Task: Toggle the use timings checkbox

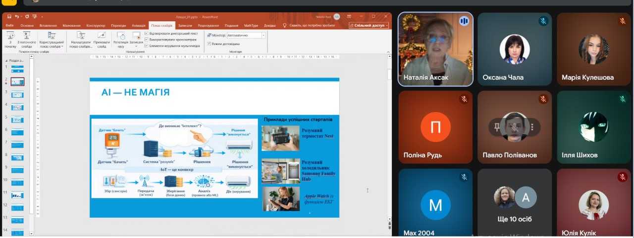Action: (x=147, y=40)
